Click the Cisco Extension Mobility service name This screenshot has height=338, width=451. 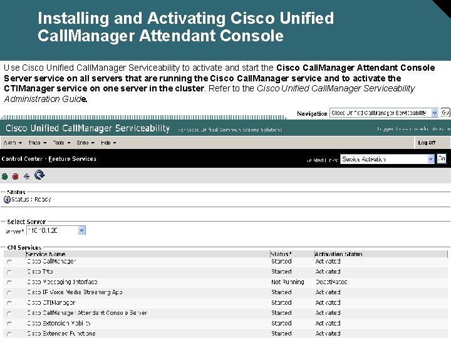(x=59, y=324)
